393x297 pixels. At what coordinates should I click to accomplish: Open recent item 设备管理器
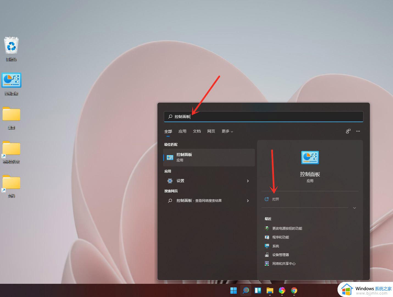(x=281, y=255)
